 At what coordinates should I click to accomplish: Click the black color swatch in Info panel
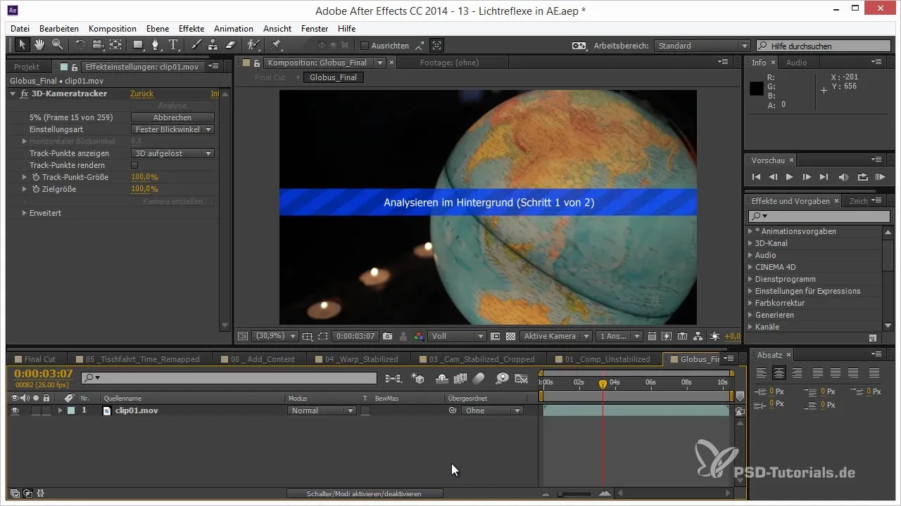pyautogui.click(x=756, y=89)
